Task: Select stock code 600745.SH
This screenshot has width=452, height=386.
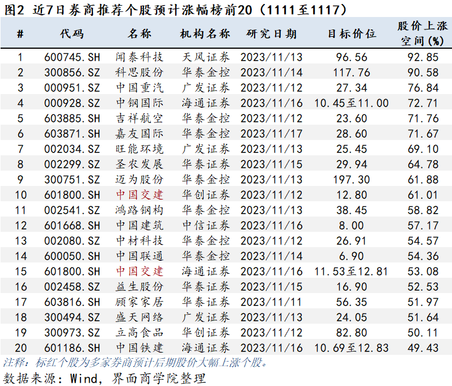Action: 72,57
